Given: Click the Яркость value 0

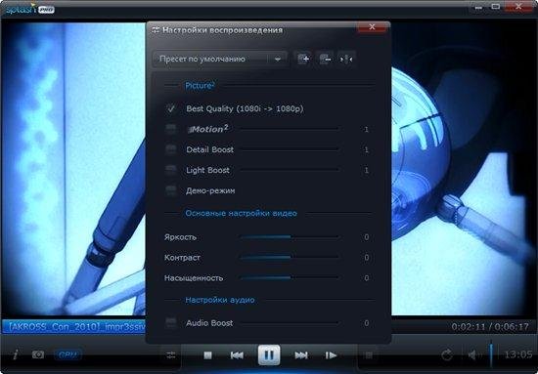Looking at the screenshot, I should [x=367, y=237].
